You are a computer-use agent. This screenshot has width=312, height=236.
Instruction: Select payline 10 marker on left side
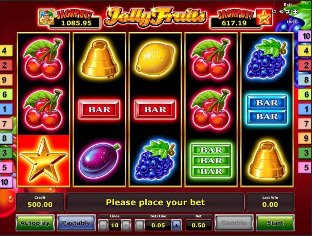click(6, 182)
